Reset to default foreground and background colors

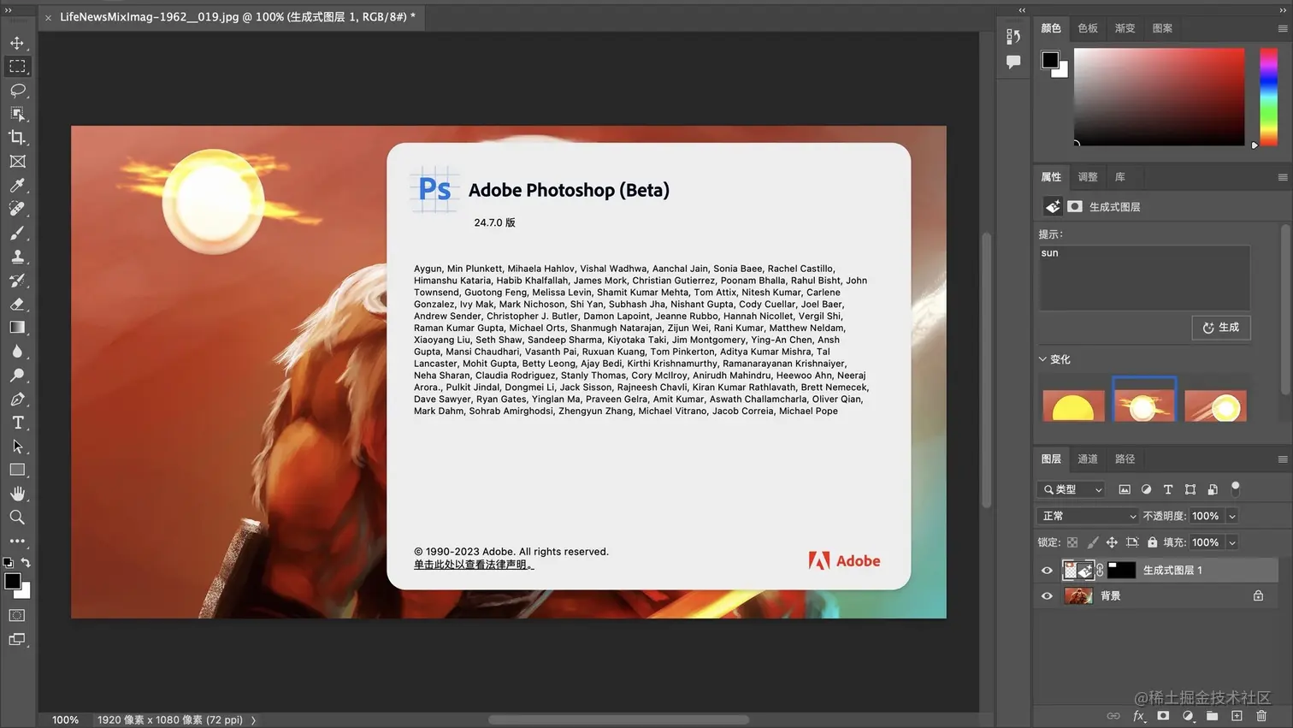pyautogui.click(x=9, y=563)
